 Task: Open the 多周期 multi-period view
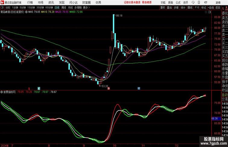point(78,8)
